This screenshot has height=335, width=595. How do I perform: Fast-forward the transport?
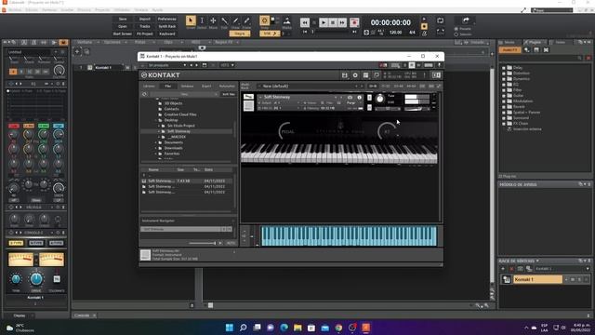342,22
